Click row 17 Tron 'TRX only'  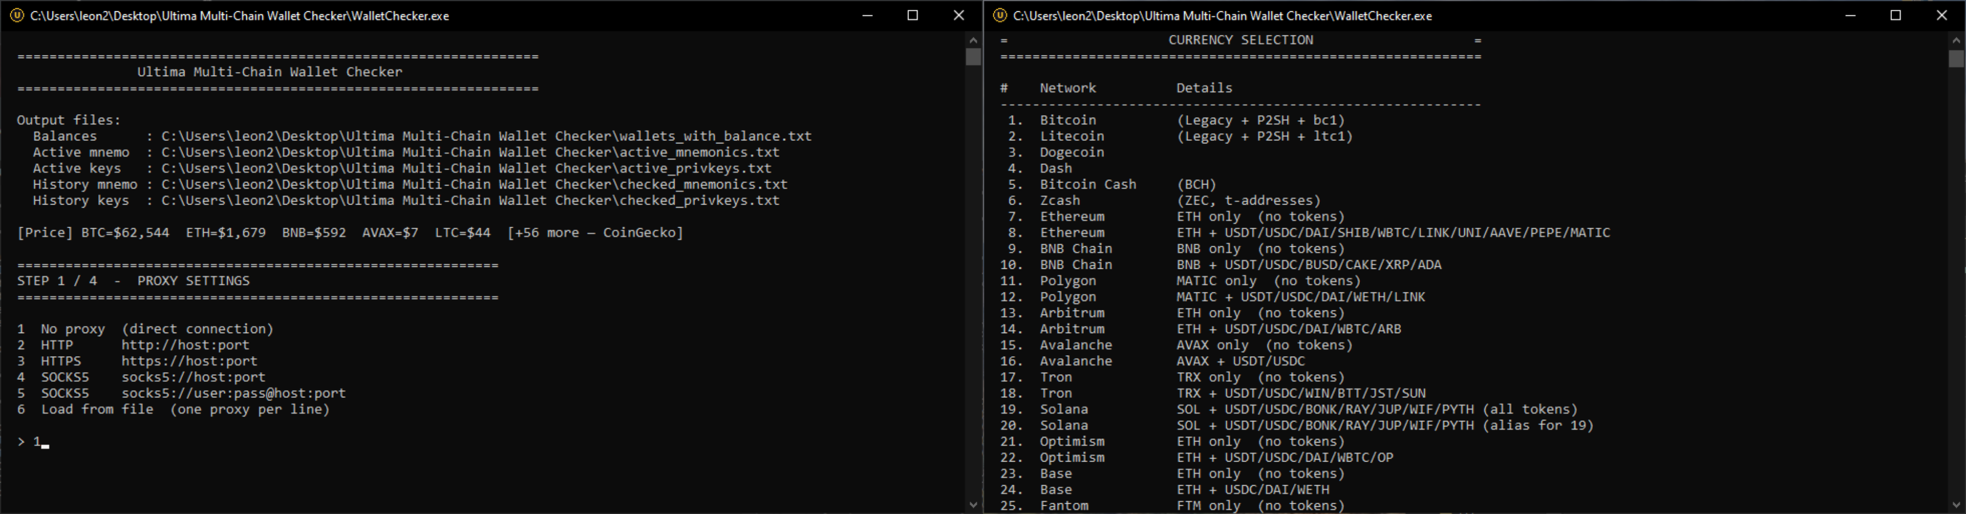point(1173,377)
